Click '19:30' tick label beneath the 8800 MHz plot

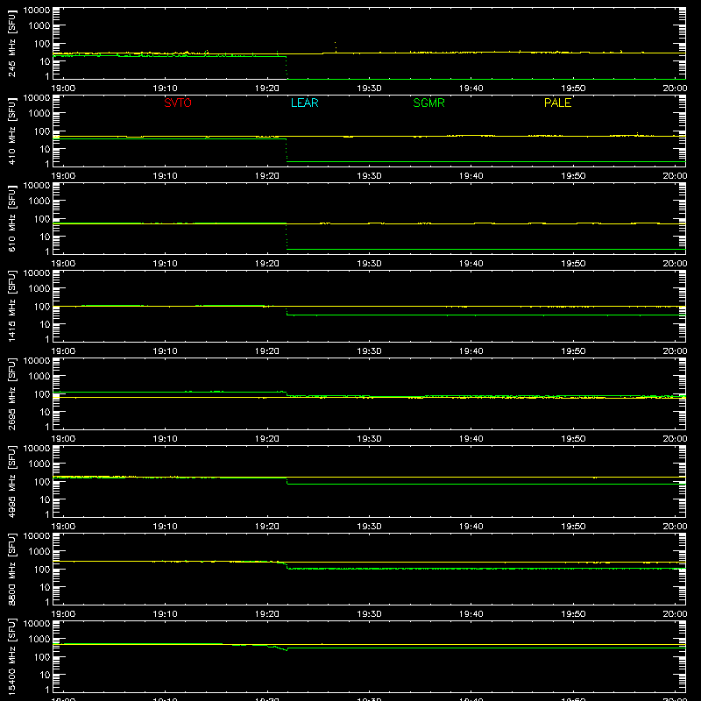click(x=369, y=614)
